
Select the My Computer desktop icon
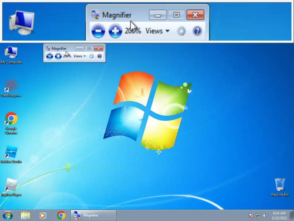click(x=11, y=55)
